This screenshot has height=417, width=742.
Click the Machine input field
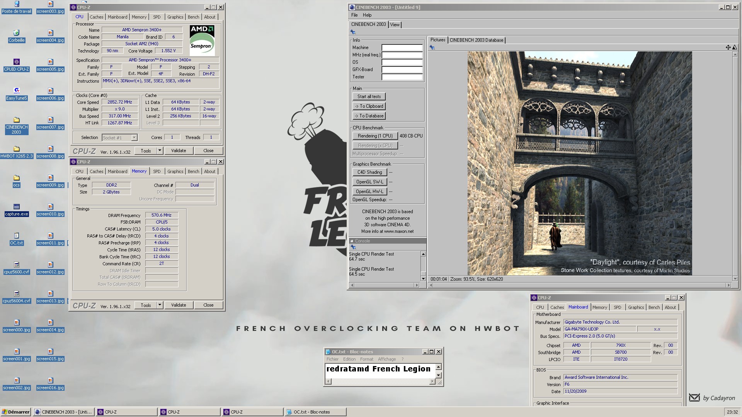pos(402,47)
